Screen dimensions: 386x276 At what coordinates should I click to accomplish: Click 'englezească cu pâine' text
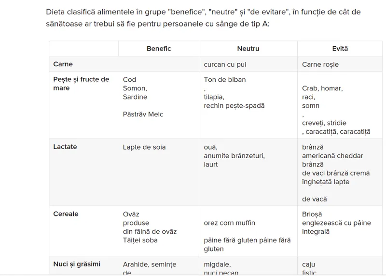click(336, 223)
